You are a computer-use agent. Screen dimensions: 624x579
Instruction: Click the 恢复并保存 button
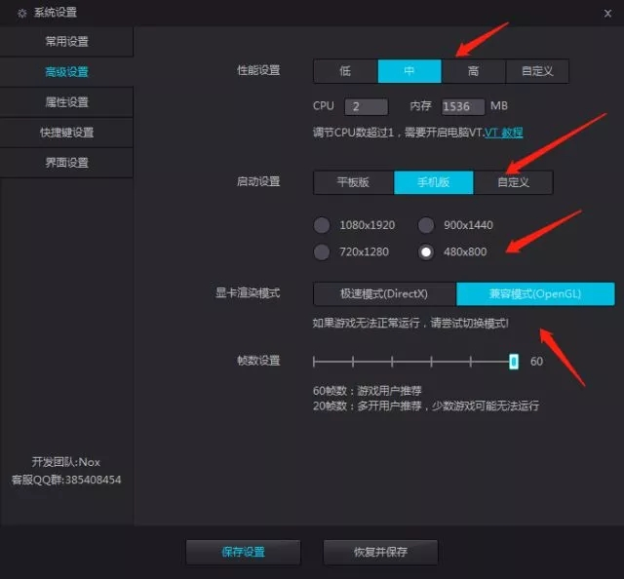pos(380,552)
